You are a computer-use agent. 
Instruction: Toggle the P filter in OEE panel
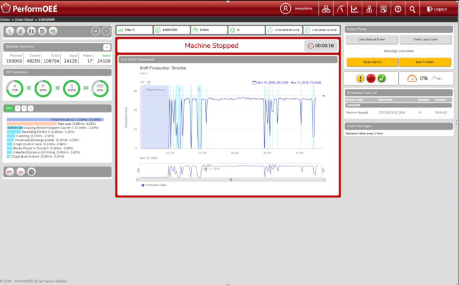[x=24, y=108]
